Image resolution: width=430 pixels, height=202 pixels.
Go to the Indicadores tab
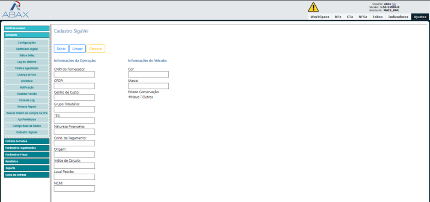pos(398,17)
